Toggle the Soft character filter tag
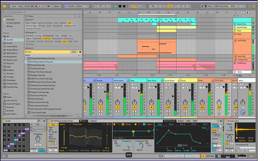Viewport: 277px width, 161px height. [x=65, y=41]
